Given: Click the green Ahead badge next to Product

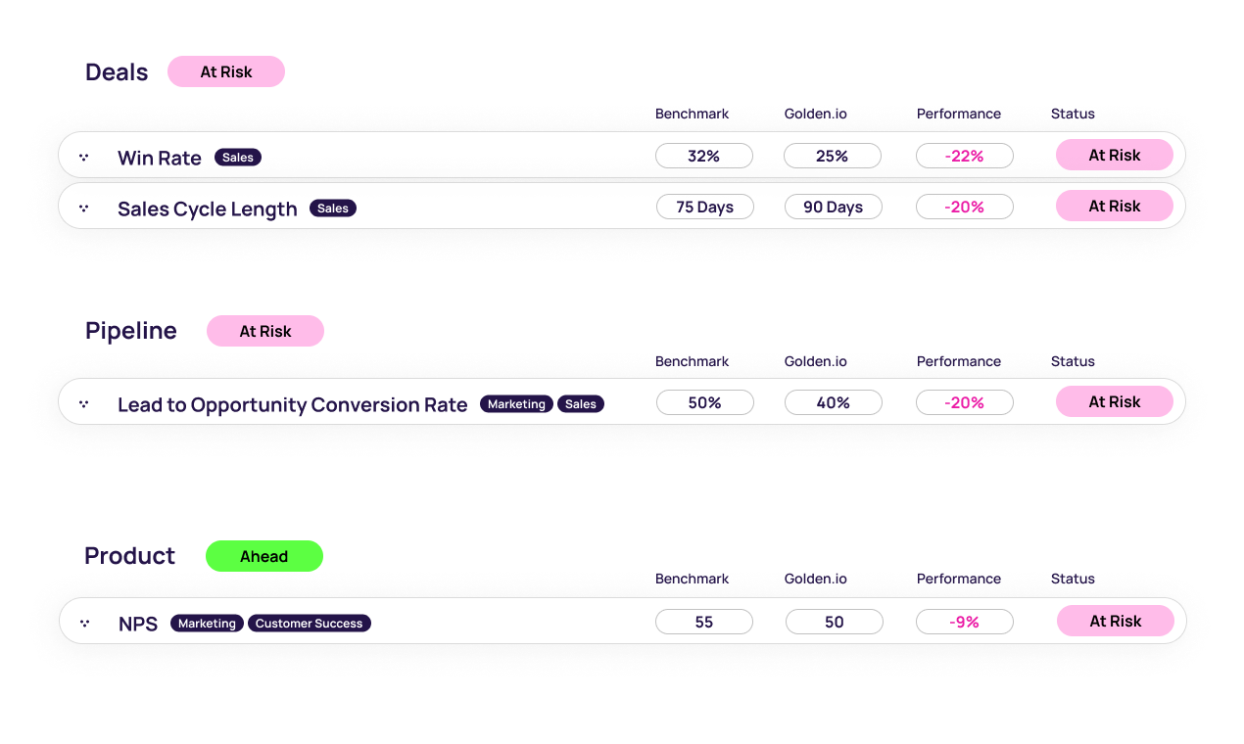Looking at the screenshot, I should (x=264, y=555).
